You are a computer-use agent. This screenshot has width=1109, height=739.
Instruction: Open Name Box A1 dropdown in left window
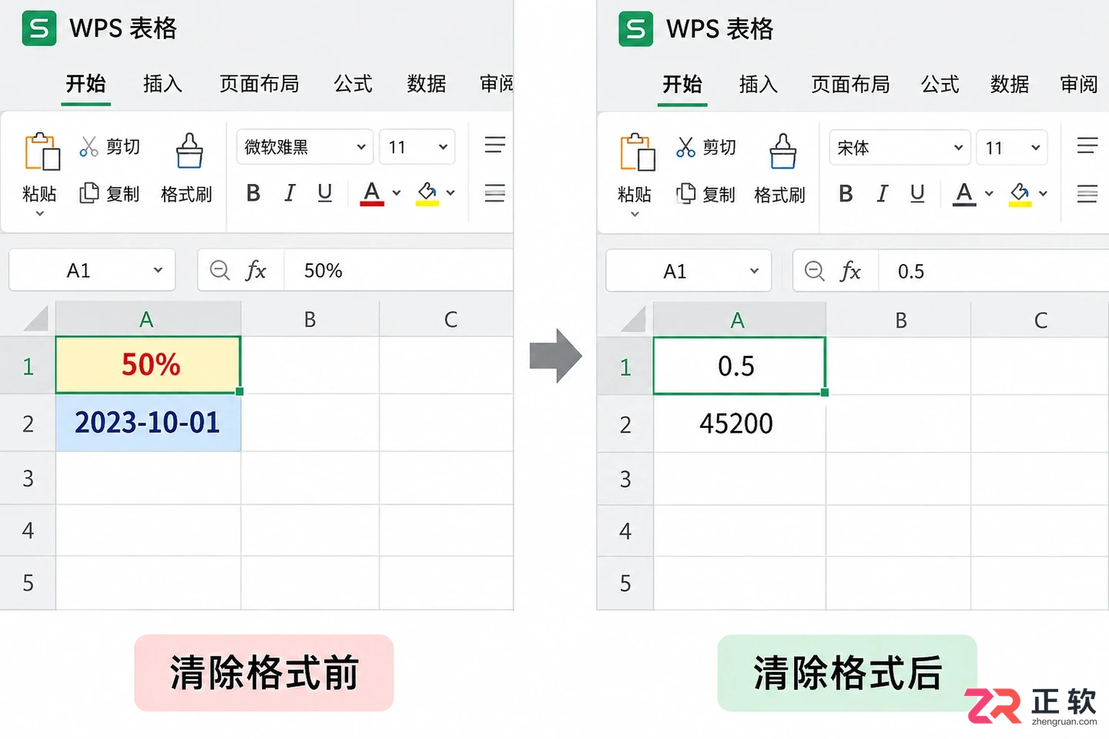pos(158,270)
